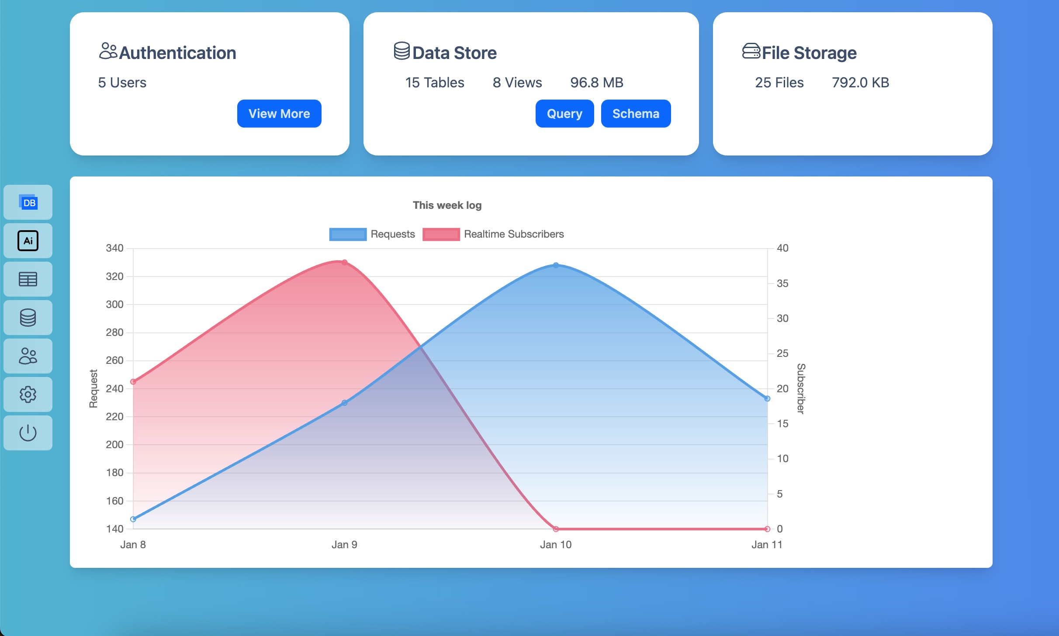This screenshot has width=1059, height=636.
Task: Click the Requests peak point at Jan 10
Action: pos(556,265)
